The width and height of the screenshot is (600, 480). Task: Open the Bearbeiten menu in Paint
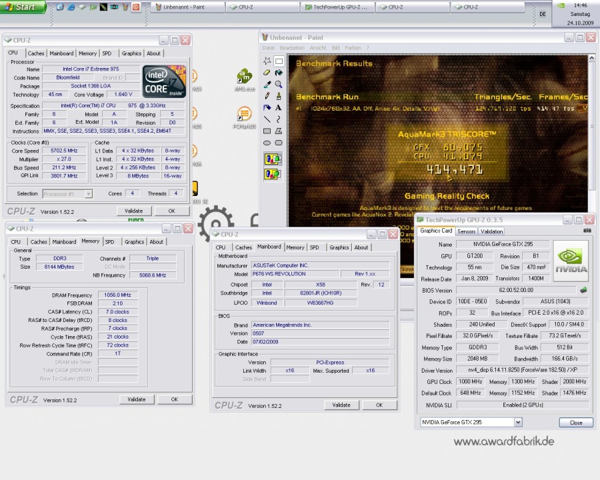[292, 48]
